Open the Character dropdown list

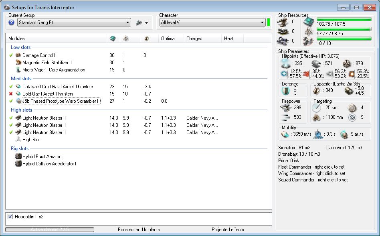(x=262, y=23)
